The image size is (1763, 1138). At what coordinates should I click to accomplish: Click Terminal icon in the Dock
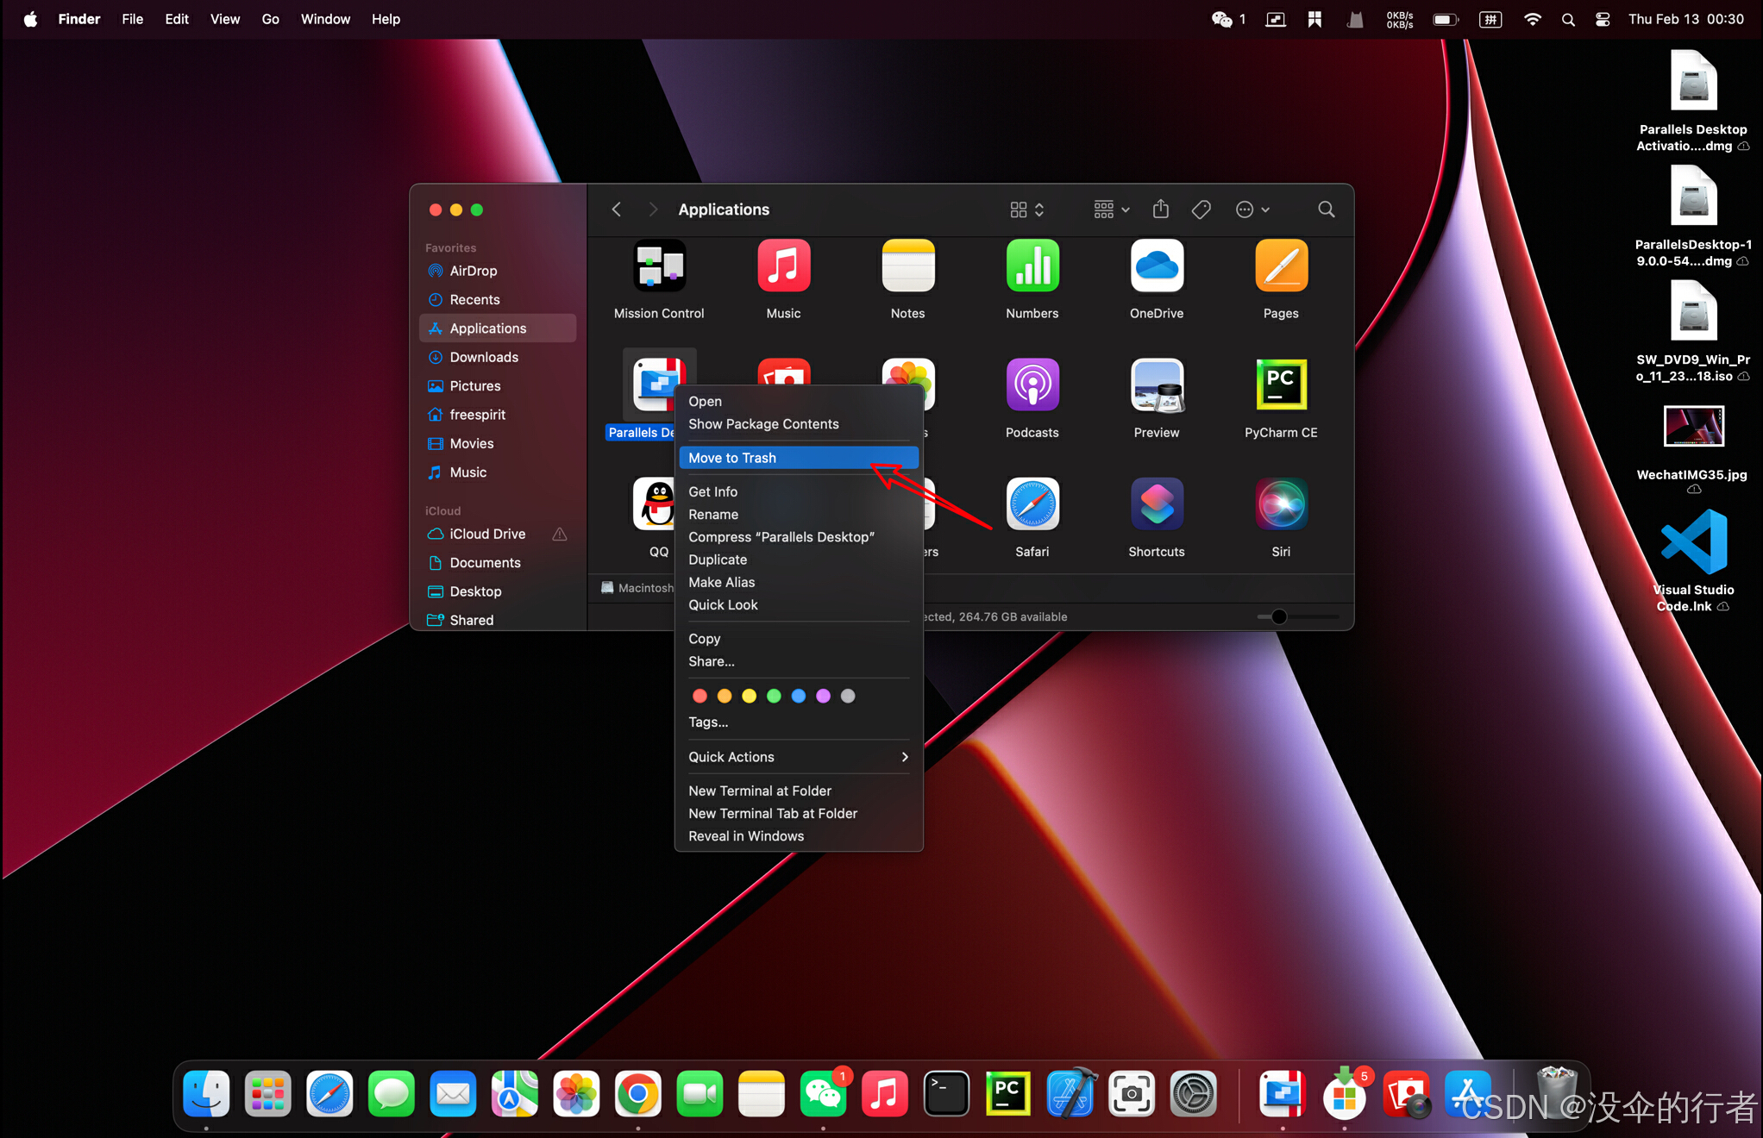[x=946, y=1094]
